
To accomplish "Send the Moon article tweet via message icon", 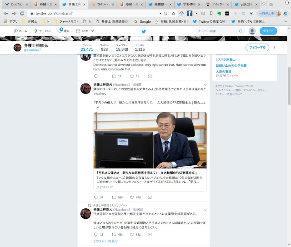I will tap(150, 198).
